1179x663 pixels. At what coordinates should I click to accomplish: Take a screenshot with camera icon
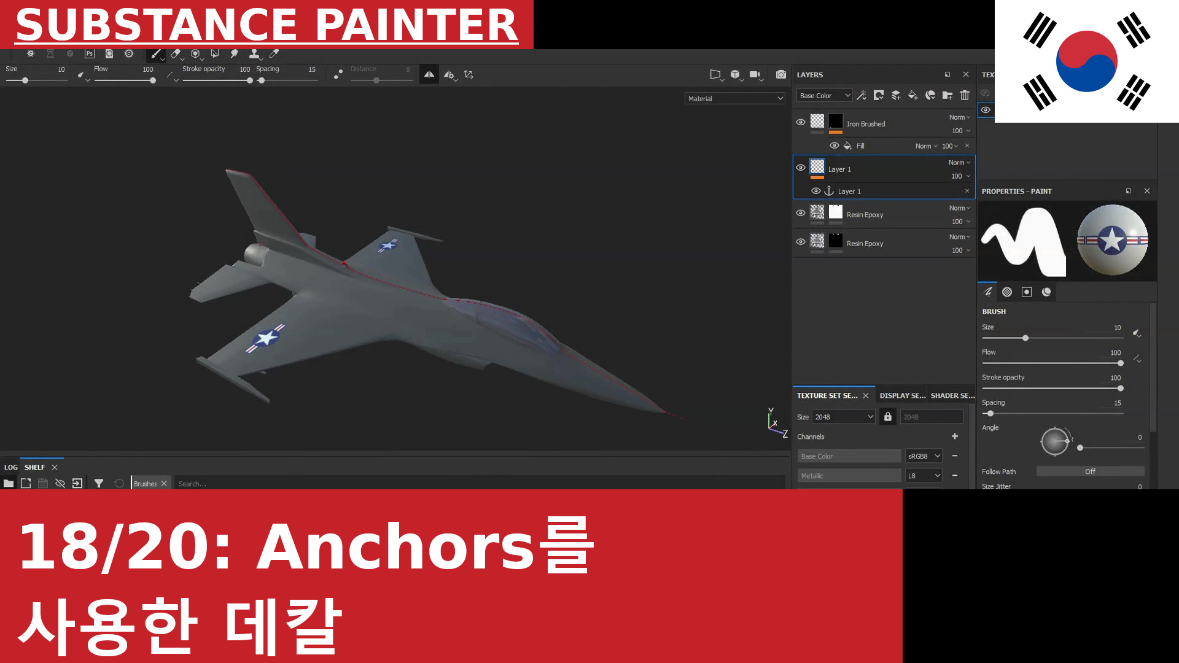(781, 75)
